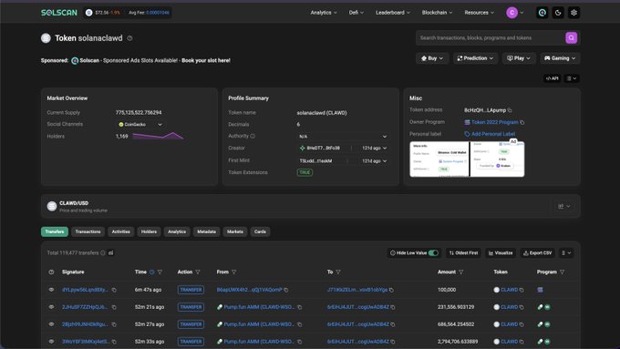Focus the search transactions input field

(491, 38)
